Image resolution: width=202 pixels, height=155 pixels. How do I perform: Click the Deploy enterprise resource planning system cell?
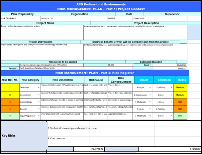[x=42, y=32]
